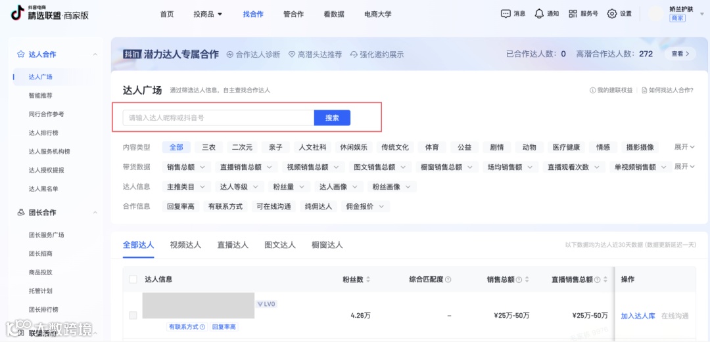Open the 佣金报价 dropdown

pos(366,206)
